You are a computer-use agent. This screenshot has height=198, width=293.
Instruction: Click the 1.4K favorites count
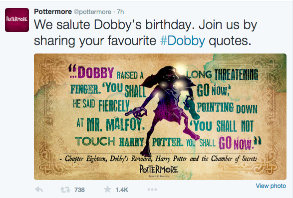122,190
